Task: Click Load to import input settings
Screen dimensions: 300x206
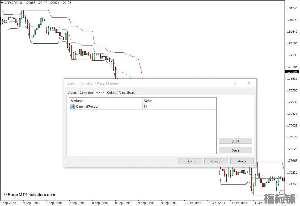Action: coord(236,141)
